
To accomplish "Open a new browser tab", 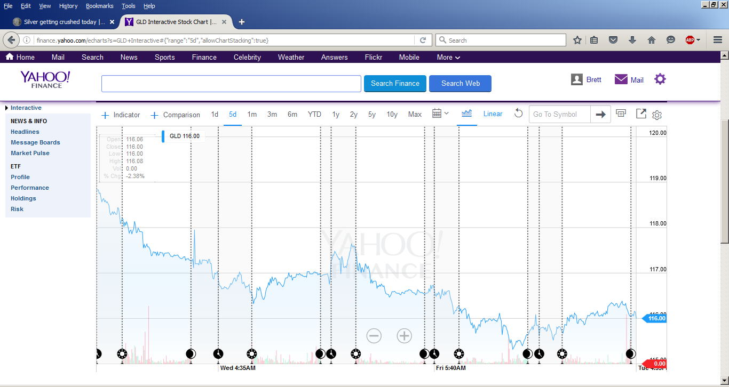I will coord(242,22).
